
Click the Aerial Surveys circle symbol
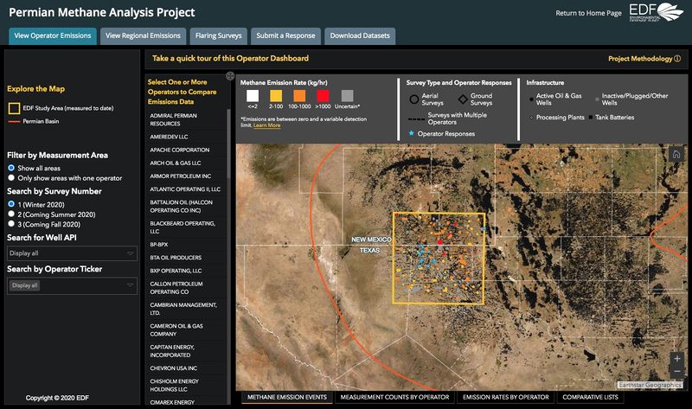pos(414,99)
